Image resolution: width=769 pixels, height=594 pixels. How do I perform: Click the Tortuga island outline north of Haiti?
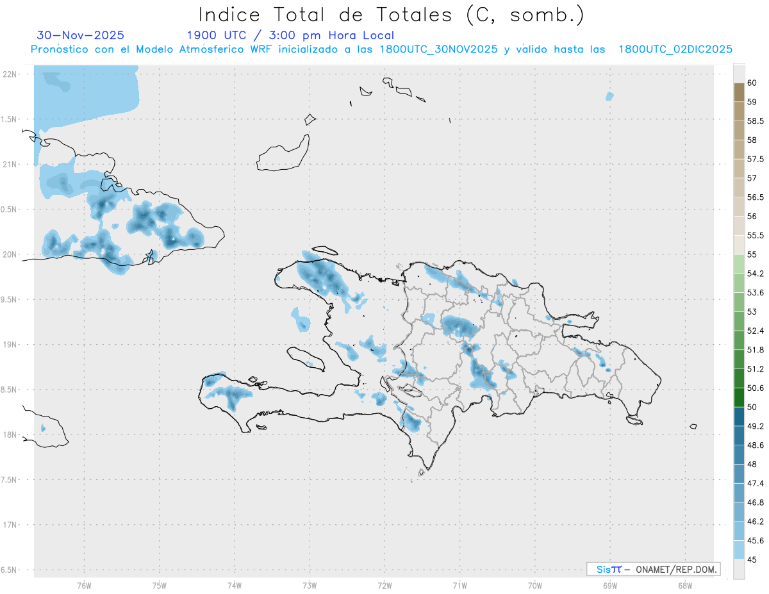click(x=325, y=251)
